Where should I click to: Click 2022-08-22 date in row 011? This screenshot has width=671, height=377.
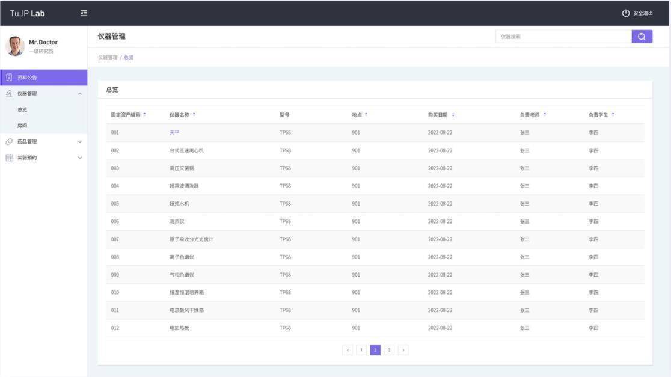click(440, 310)
